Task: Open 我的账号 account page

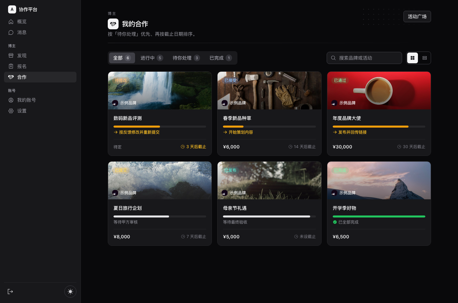Action: pos(40,100)
